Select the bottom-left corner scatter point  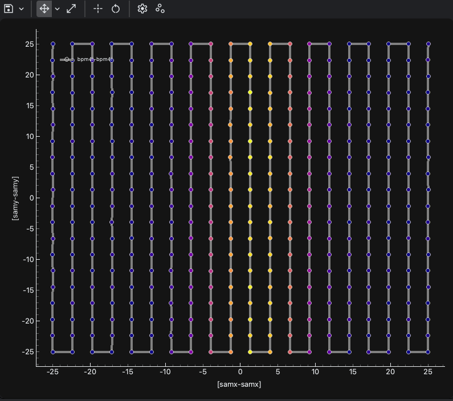coord(53,352)
